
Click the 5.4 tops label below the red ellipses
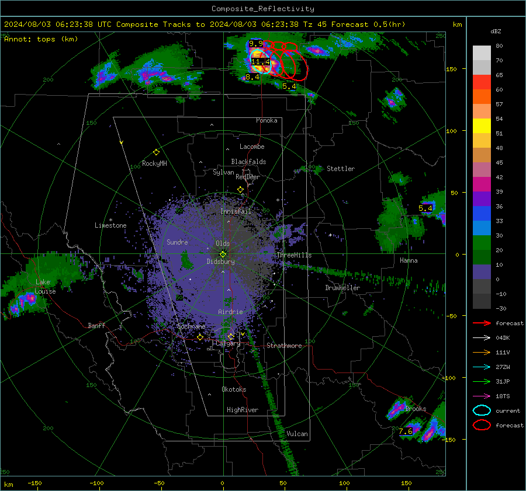[289, 86]
